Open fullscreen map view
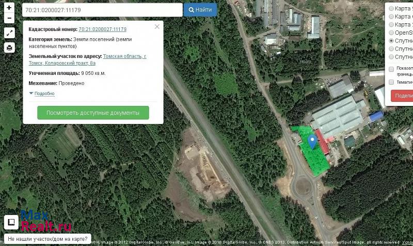This screenshot has height=246, width=413. coord(9,33)
